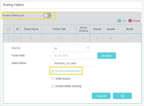
Task: Click the Cancel button
Action: (101, 96)
